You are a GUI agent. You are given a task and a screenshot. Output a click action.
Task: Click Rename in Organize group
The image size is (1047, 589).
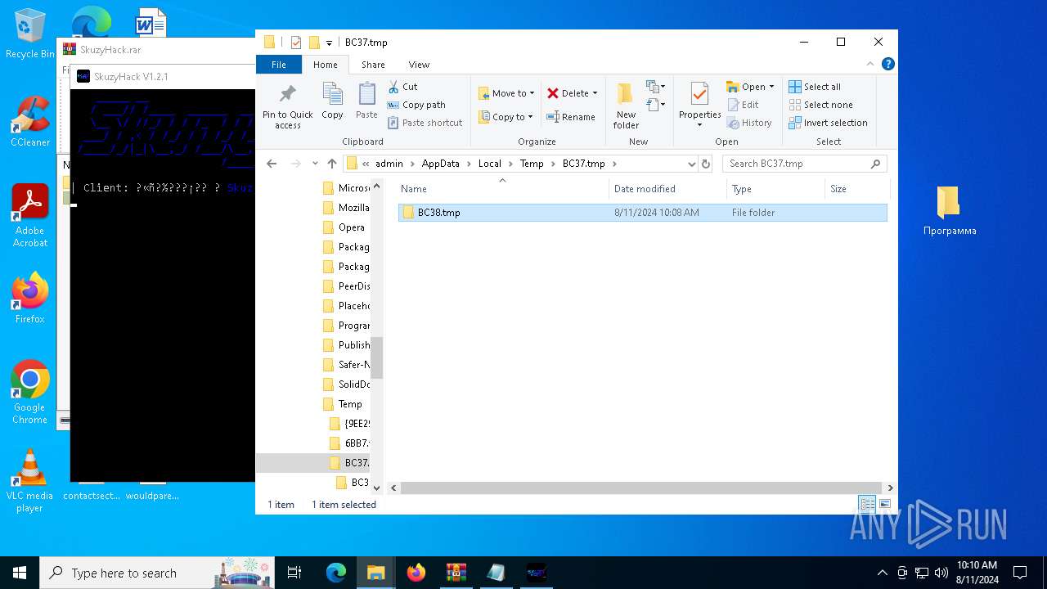(x=571, y=117)
